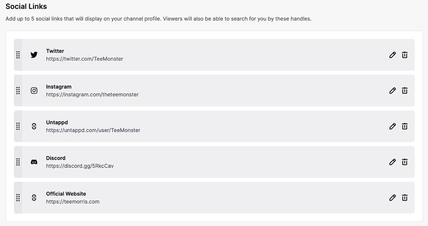The height and width of the screenshot is (226, 428).
Task: Click the Instagram camera logo icon
Action: pyautogui.click(x=34, y=91)
